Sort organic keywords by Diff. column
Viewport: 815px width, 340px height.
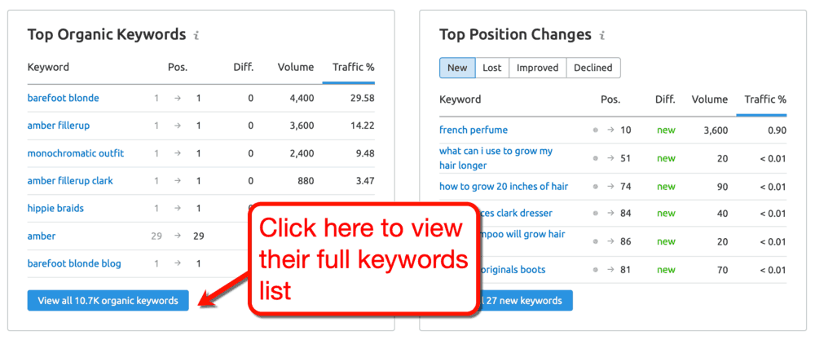[x=243, y=67]
